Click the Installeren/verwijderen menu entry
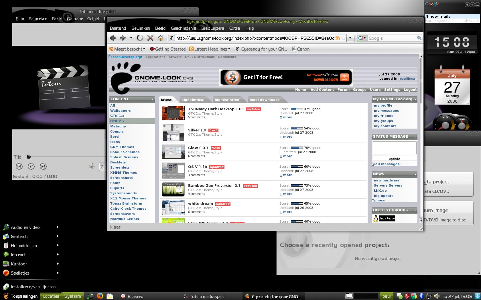 (x=31, y=287)
